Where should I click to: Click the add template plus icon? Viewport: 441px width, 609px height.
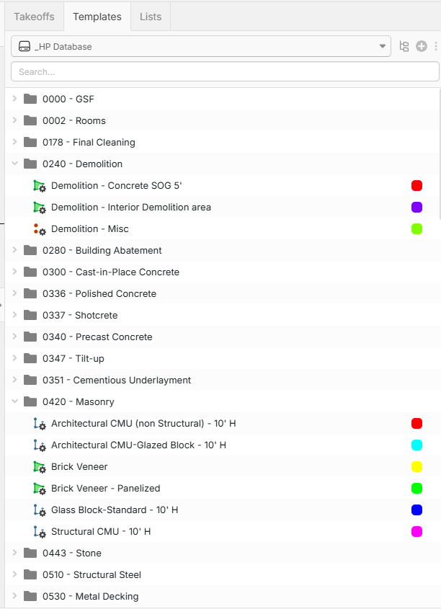click(x=422, y=47)
